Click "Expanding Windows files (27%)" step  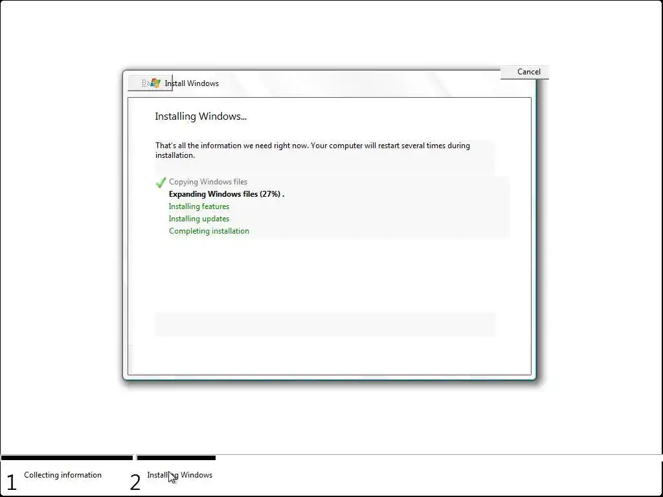(x=227, y=194)
